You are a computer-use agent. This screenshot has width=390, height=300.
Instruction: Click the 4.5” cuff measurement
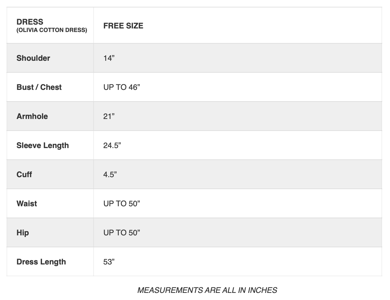110,175
